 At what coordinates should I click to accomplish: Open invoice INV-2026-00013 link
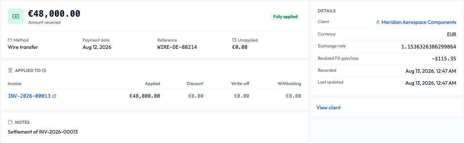point(29,96)
